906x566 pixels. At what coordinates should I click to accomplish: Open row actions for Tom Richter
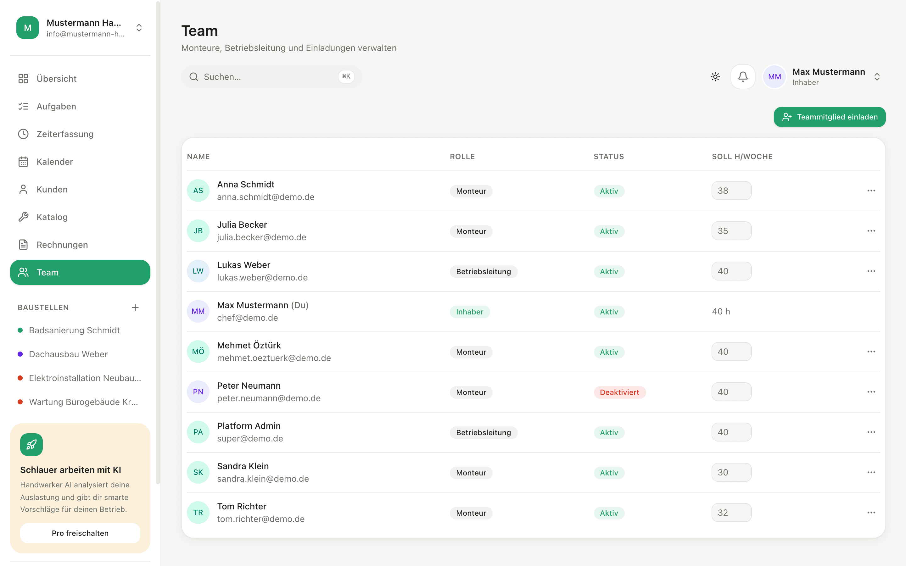tap(871, 513)
